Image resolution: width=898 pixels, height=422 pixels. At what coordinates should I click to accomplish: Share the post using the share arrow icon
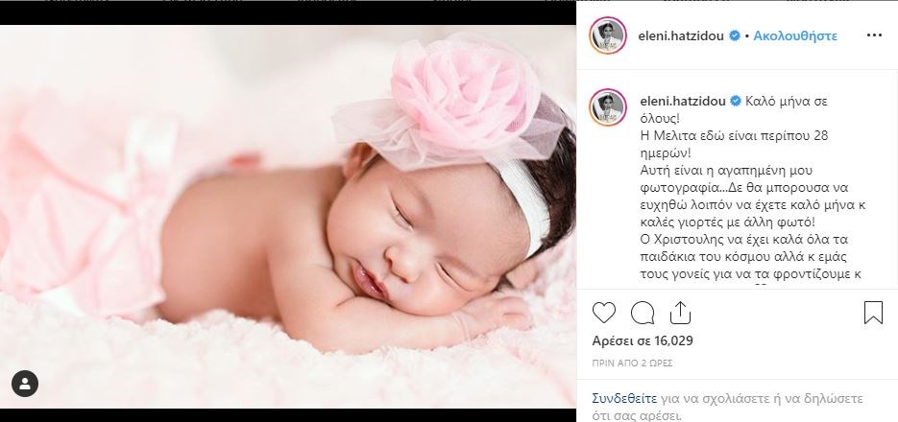(680, 313)
